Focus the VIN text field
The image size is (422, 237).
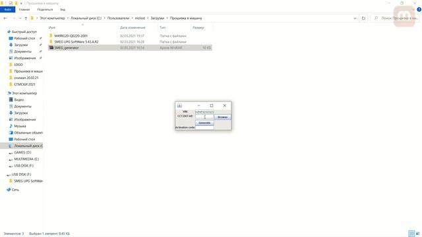point(204,112)
